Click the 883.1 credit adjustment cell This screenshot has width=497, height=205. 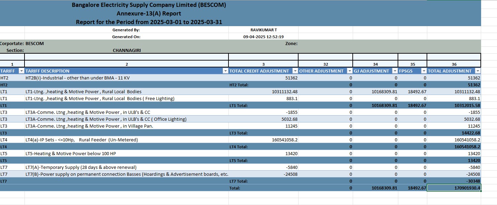[x=263, y=98]
